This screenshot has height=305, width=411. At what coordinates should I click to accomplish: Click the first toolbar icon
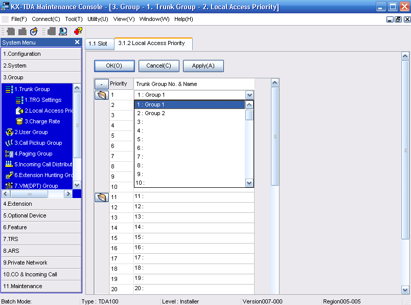pyautogui.click(x=11, y=32)
